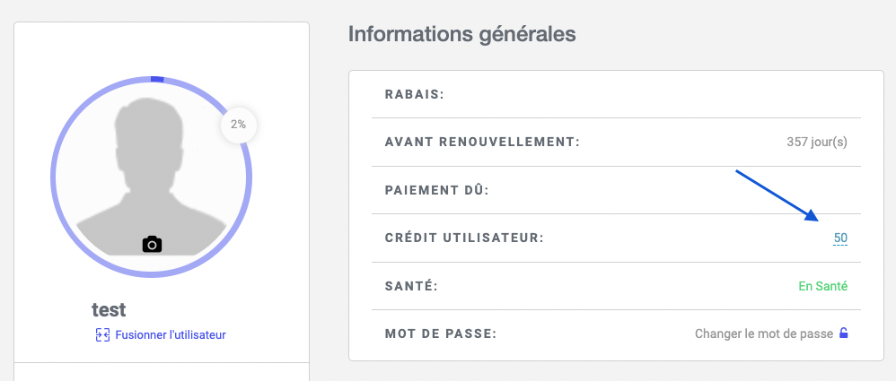
Task: Select the RABAIS row label
Action: [x=414, y=94]
